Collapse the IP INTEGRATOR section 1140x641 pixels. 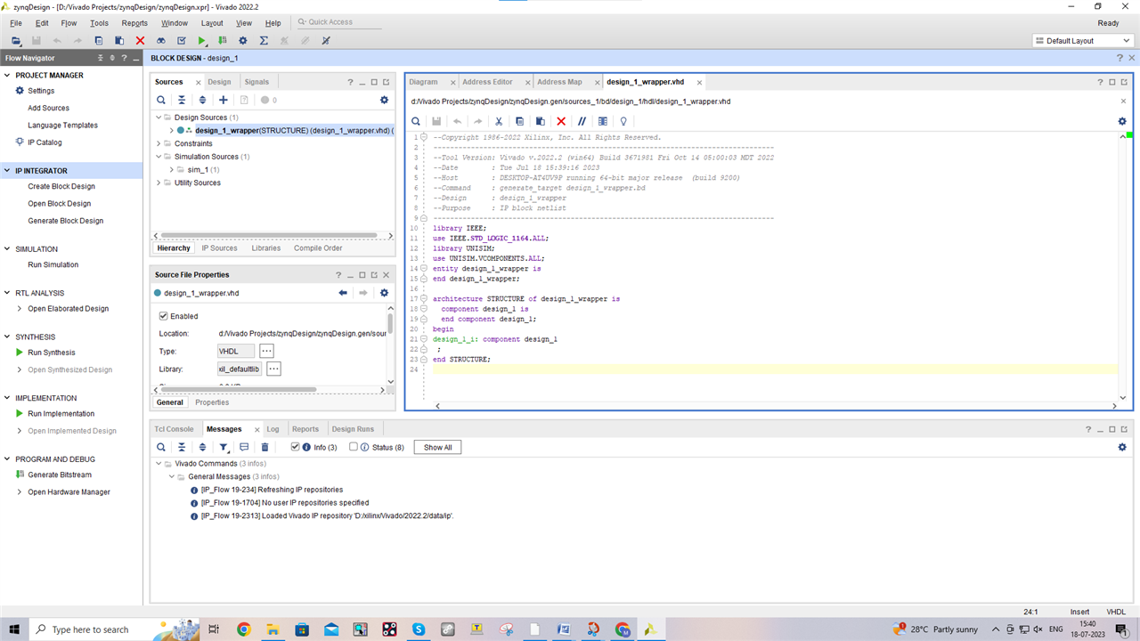[x=8, y=171]
